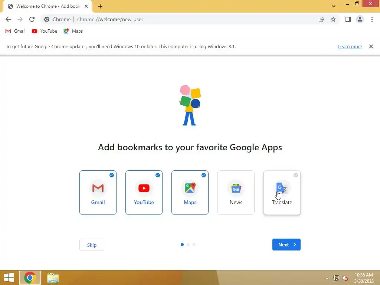Close the Welcome to Chrome tab
The width and height of the screenshot is (380, 285).
[86, 6]
